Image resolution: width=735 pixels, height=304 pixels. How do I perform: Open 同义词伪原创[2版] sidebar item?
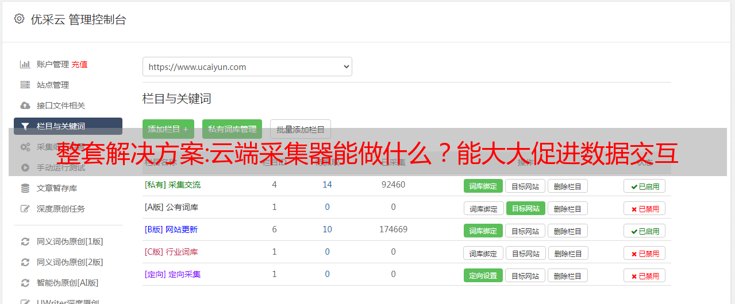click(70, 262)
